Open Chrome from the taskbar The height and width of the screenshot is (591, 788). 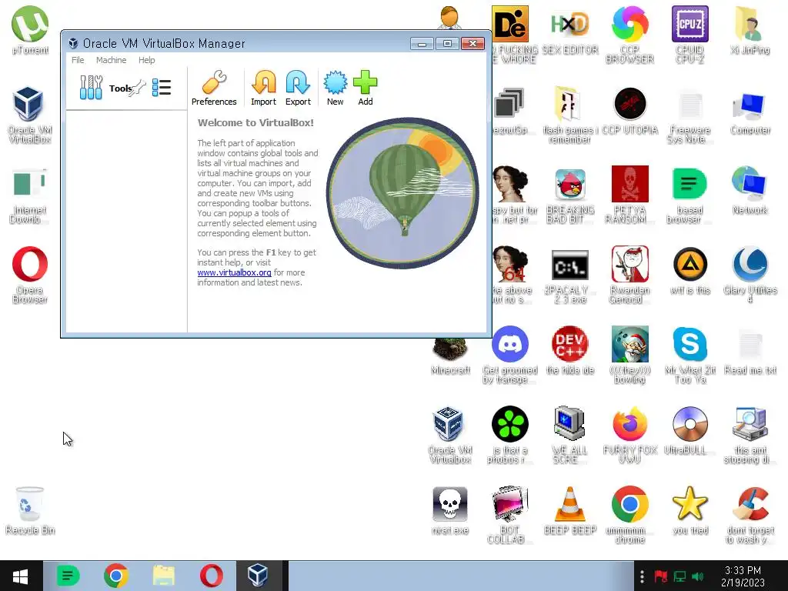[x=115, y=576]
